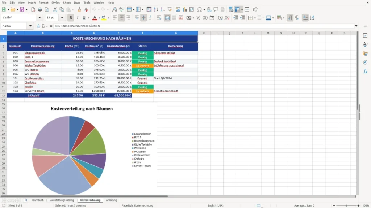Click PageStyle_Kostenrechnung in status bar
This screenshot has height=208, width=371.
pyautogui.click(x=137, y=205)
